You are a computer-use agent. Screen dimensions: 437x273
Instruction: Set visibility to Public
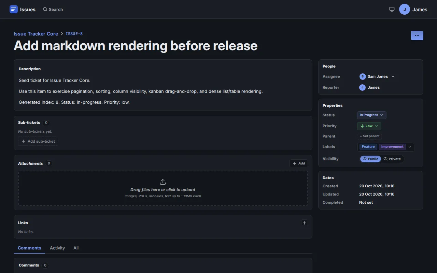pos(370,159)
